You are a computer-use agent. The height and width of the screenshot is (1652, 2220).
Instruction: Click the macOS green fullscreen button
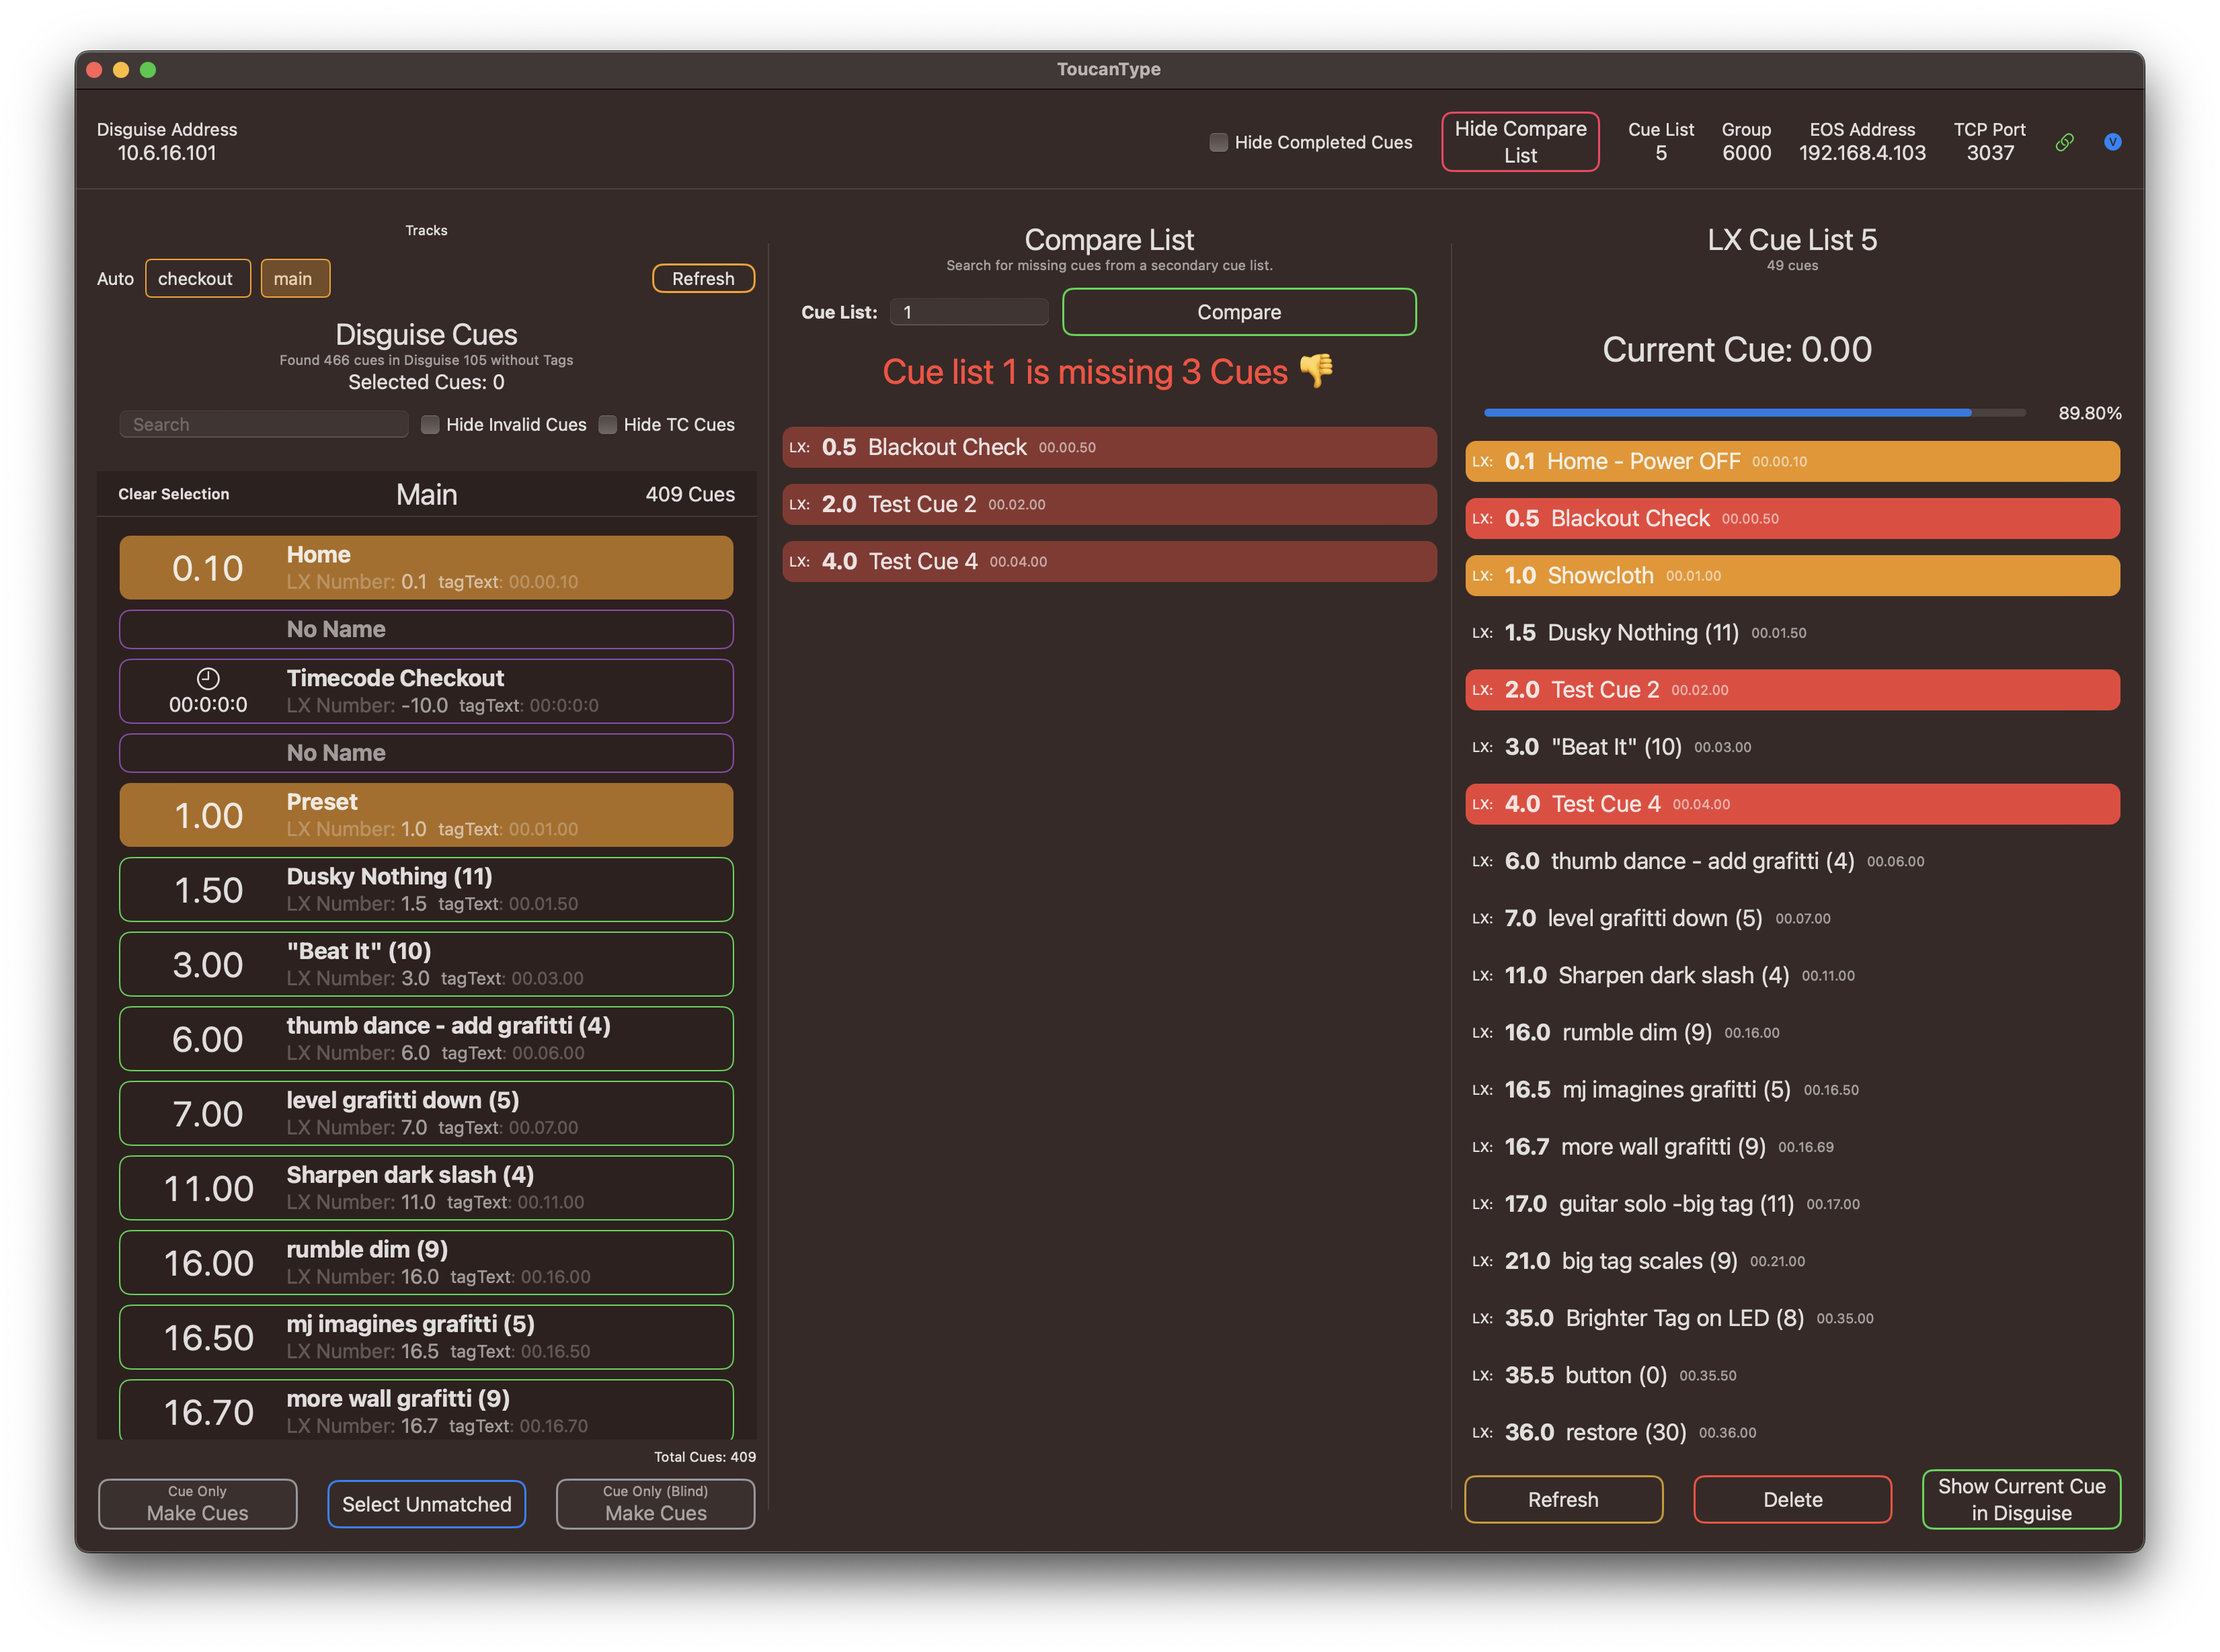point(148,69)
